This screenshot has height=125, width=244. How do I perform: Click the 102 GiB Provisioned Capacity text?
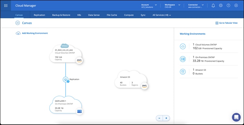coord(208,48)
